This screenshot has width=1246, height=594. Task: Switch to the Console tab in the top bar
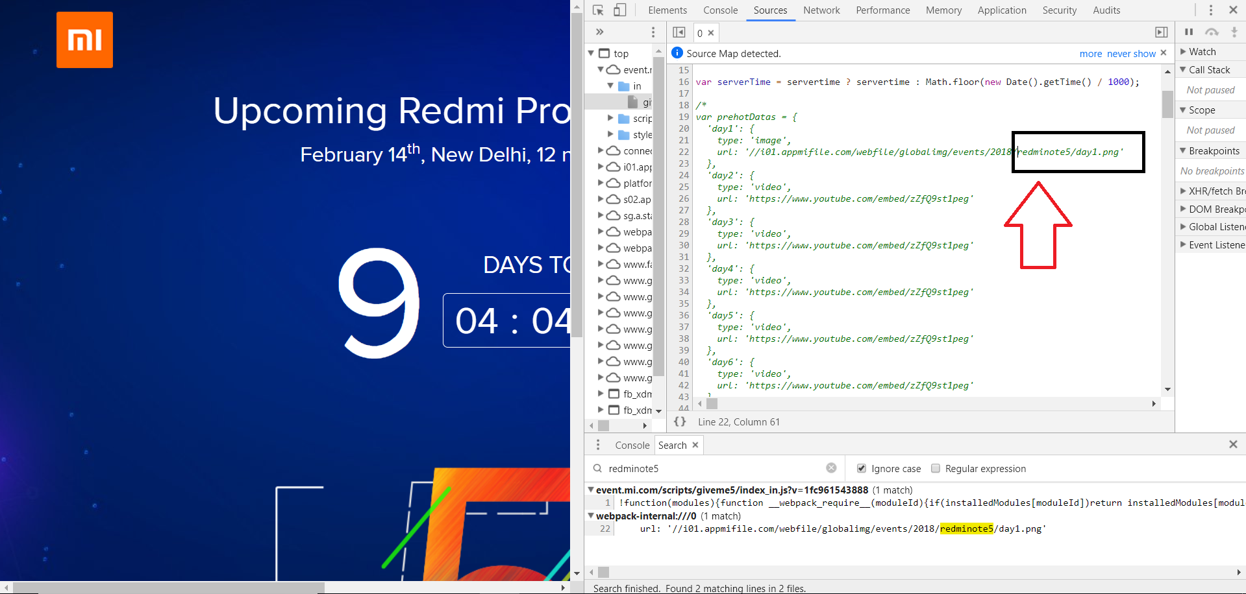pos(720,10)
